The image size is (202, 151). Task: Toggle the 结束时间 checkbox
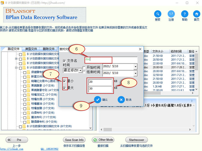click(84, 72)
